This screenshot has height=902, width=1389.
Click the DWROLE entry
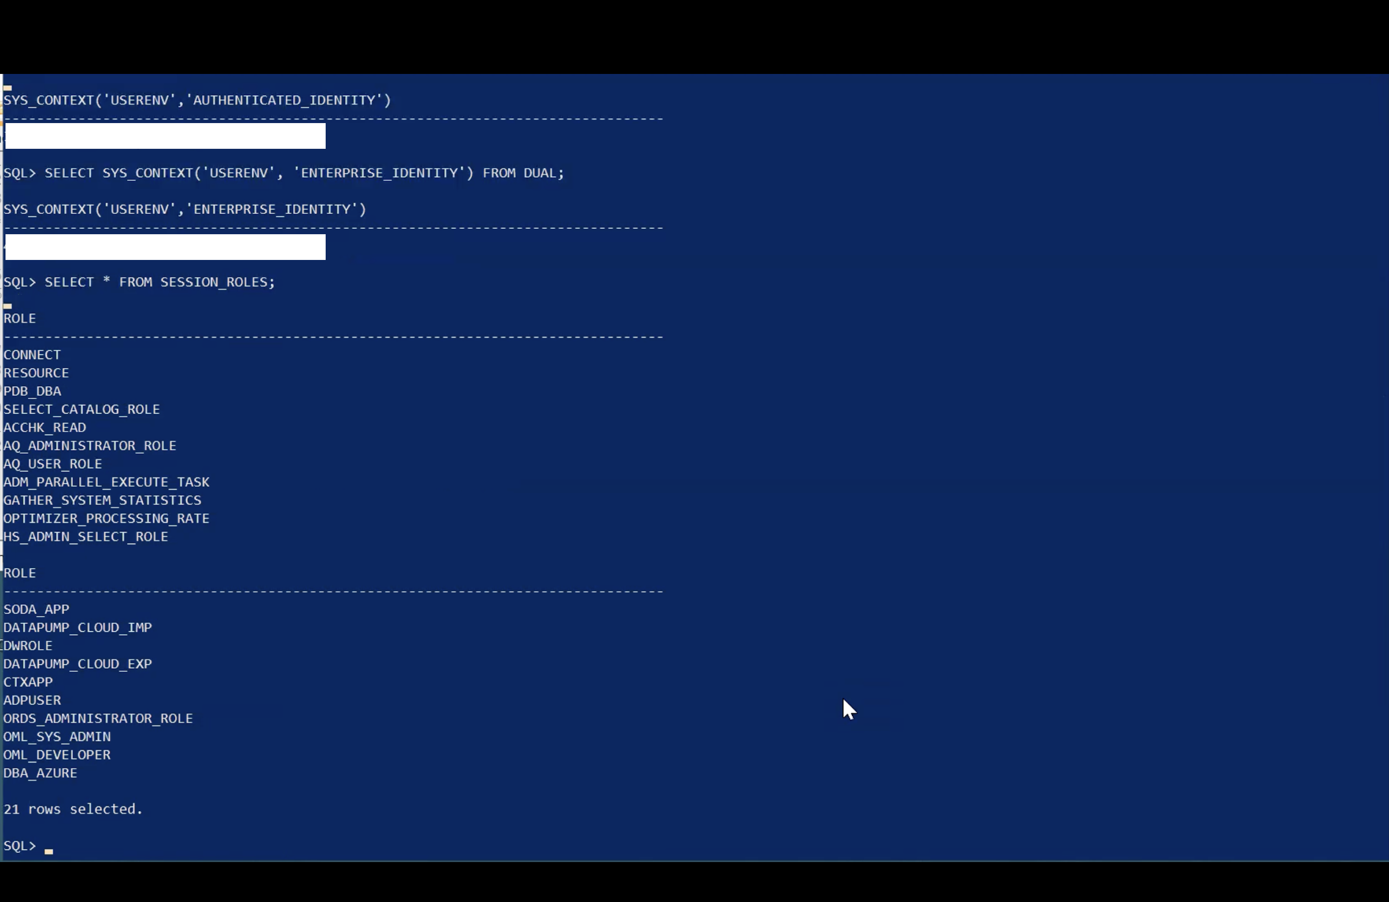[x=28, y=646]
